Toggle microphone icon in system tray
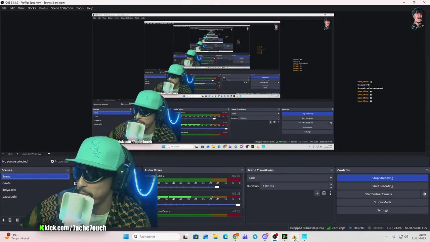Viewport: 430px width, 242px height. 394,237
